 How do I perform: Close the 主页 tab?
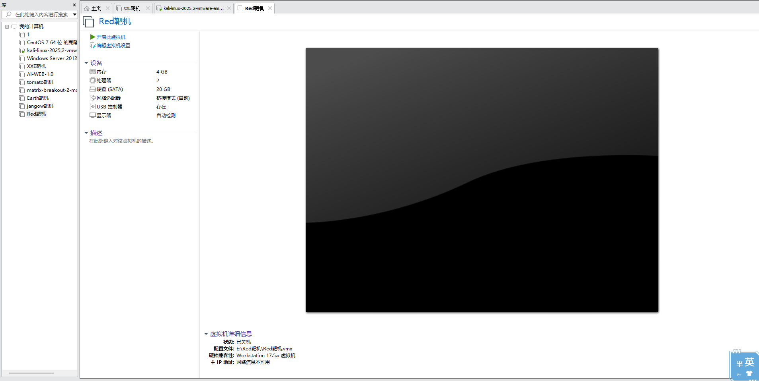tap(107, 8)
